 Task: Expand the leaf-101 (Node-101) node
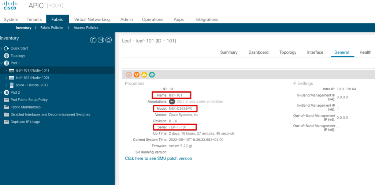click(x=7, y=71)
